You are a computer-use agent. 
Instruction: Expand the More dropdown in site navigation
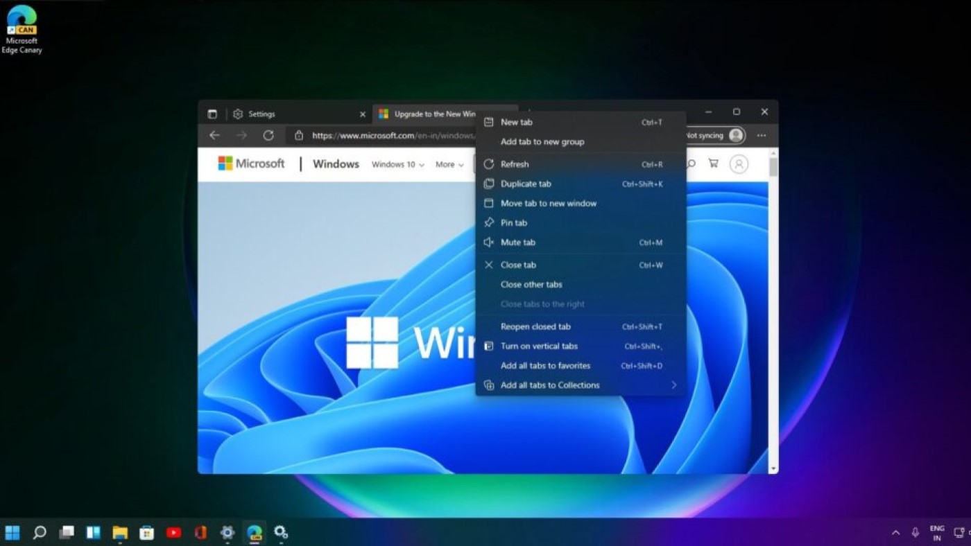click(x=449, y=164)
